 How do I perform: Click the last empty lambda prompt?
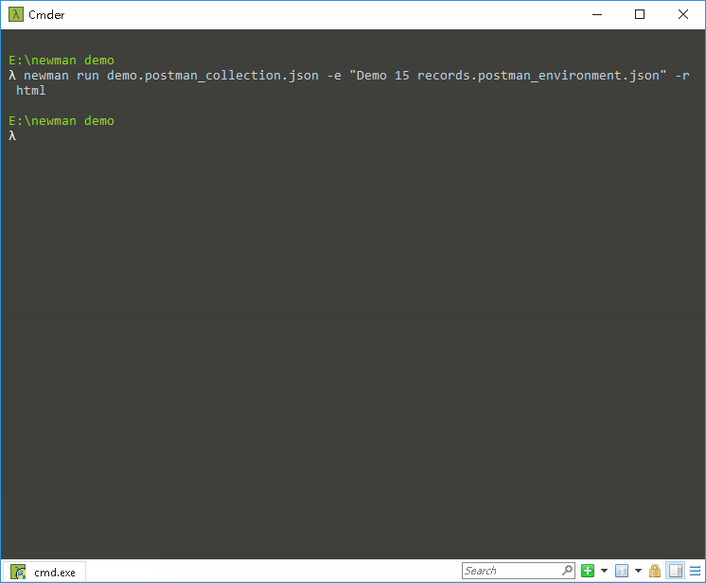point(12,136)
